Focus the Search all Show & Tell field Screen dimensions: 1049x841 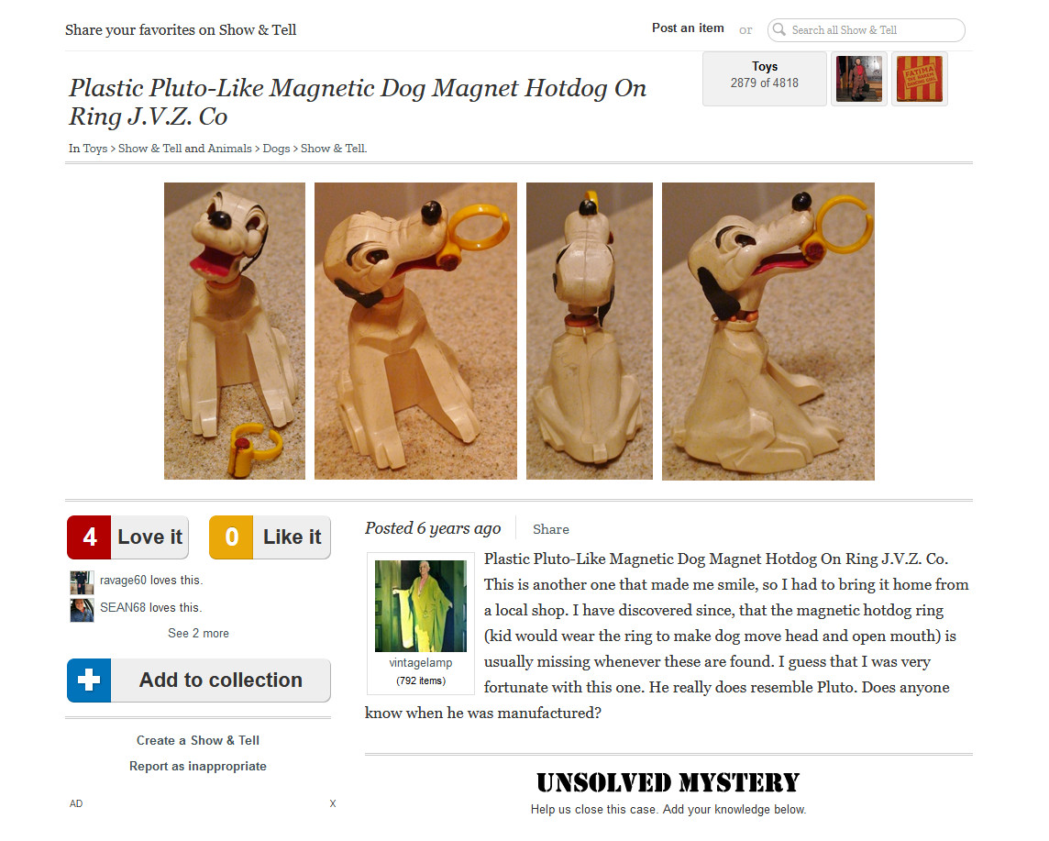(x=867, y=30)
